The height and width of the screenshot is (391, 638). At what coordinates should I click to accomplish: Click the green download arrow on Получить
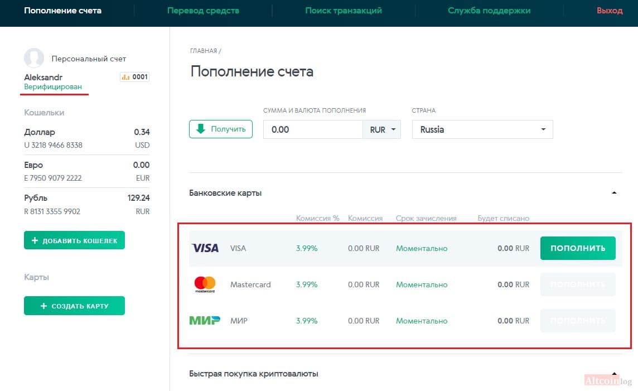pos(201,129)
